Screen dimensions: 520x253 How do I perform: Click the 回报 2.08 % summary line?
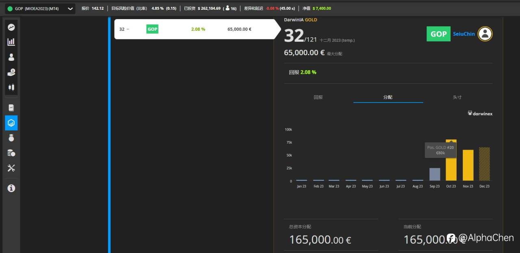tap(303, 72)
